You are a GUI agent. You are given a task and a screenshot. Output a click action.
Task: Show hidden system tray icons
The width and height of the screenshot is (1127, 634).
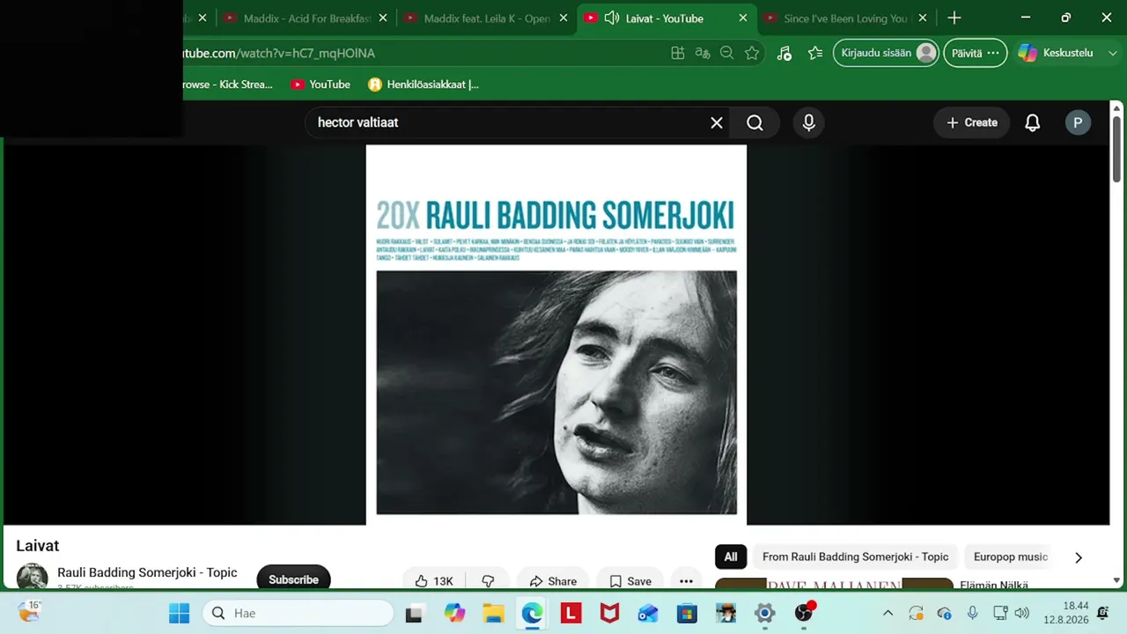(x=888, y=613)
